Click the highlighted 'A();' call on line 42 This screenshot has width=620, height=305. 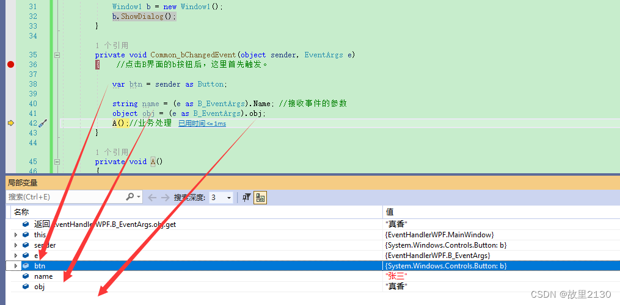(120, 123)
